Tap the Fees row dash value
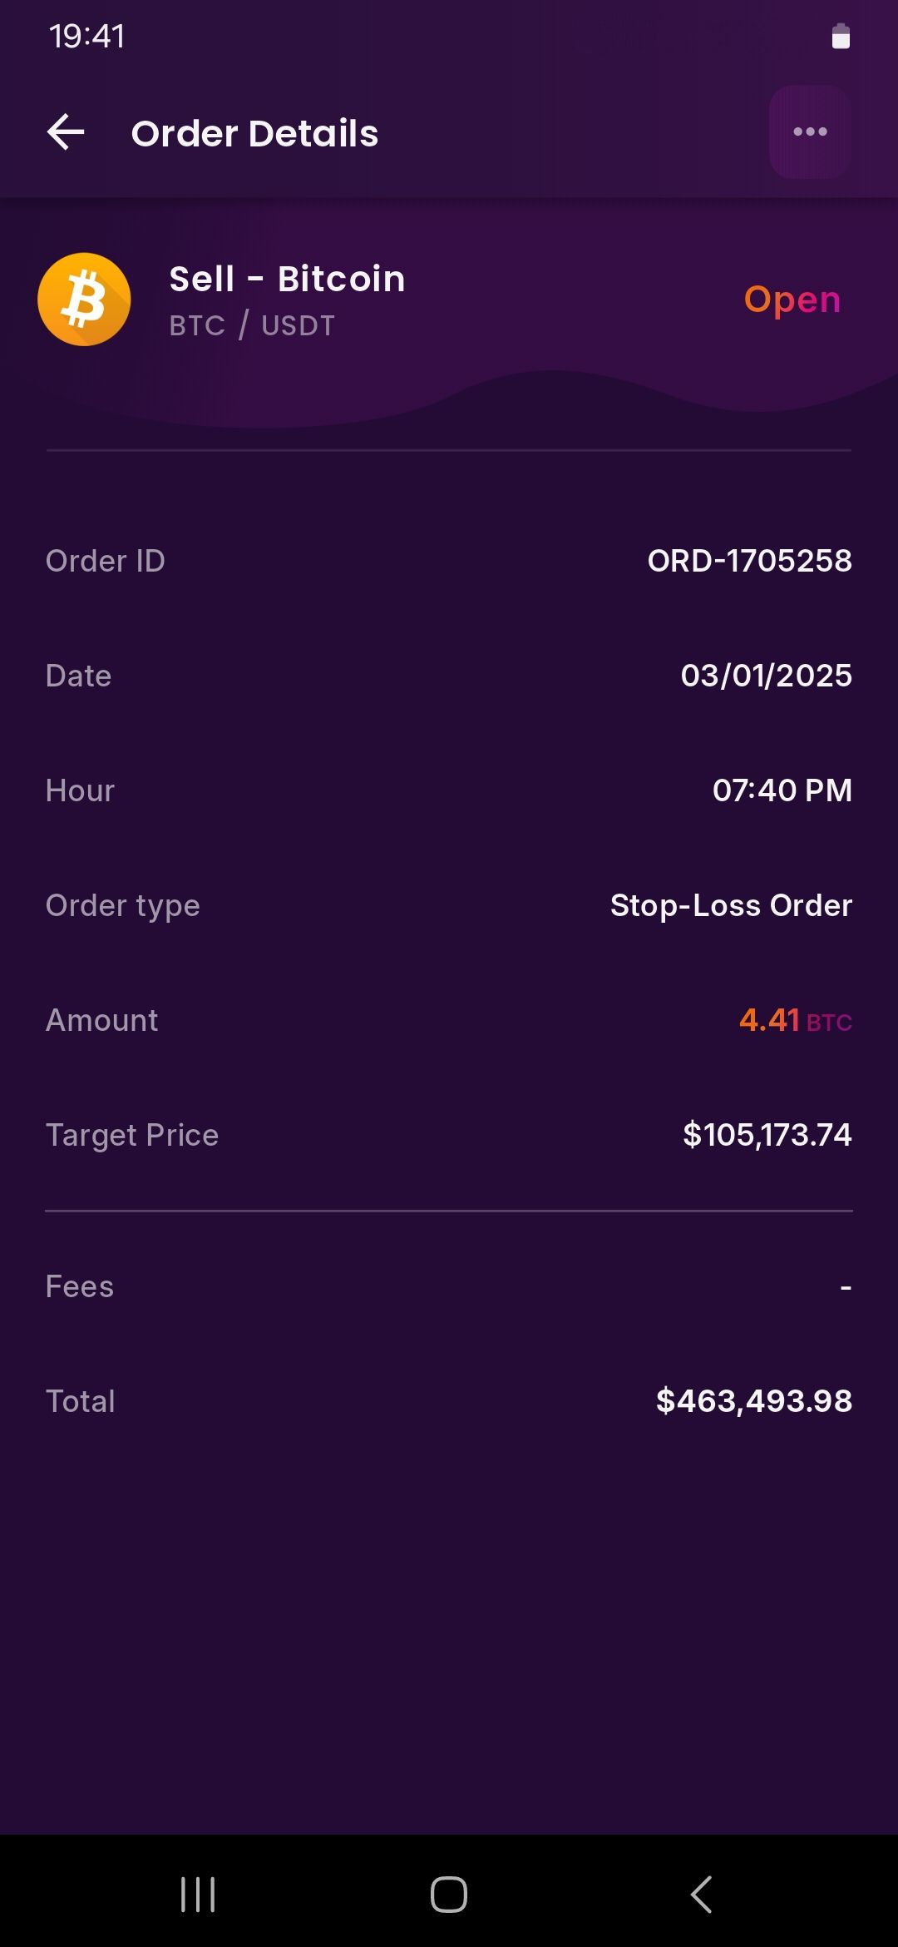898x1947 pixels. point(845,1287)
